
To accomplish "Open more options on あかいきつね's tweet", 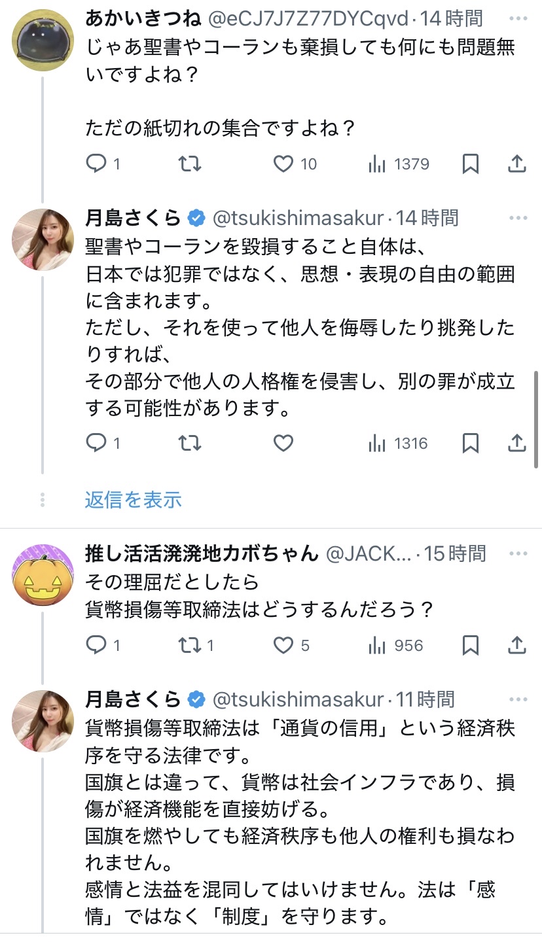I will 517,19.
